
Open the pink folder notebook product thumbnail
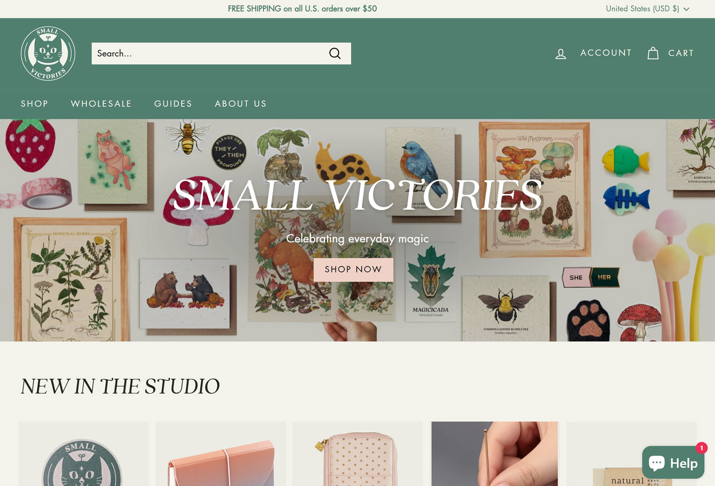click(220, 454)
